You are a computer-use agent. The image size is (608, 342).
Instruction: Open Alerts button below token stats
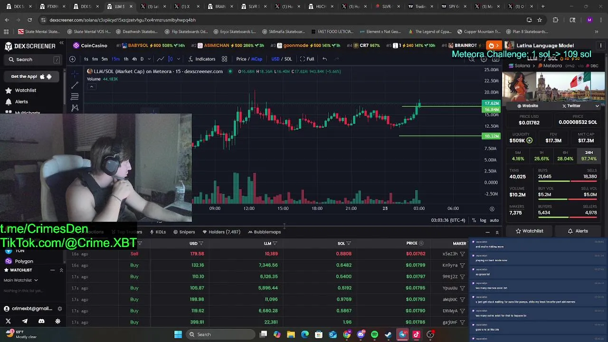coord(578,231)
